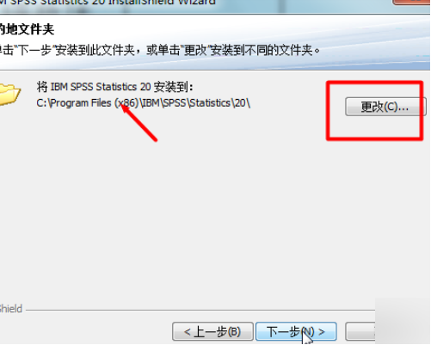The width and height of the screenshot is (431, 345).
Task: Click the IBM\SPSS portion of the path
Action: click(164, 102)
